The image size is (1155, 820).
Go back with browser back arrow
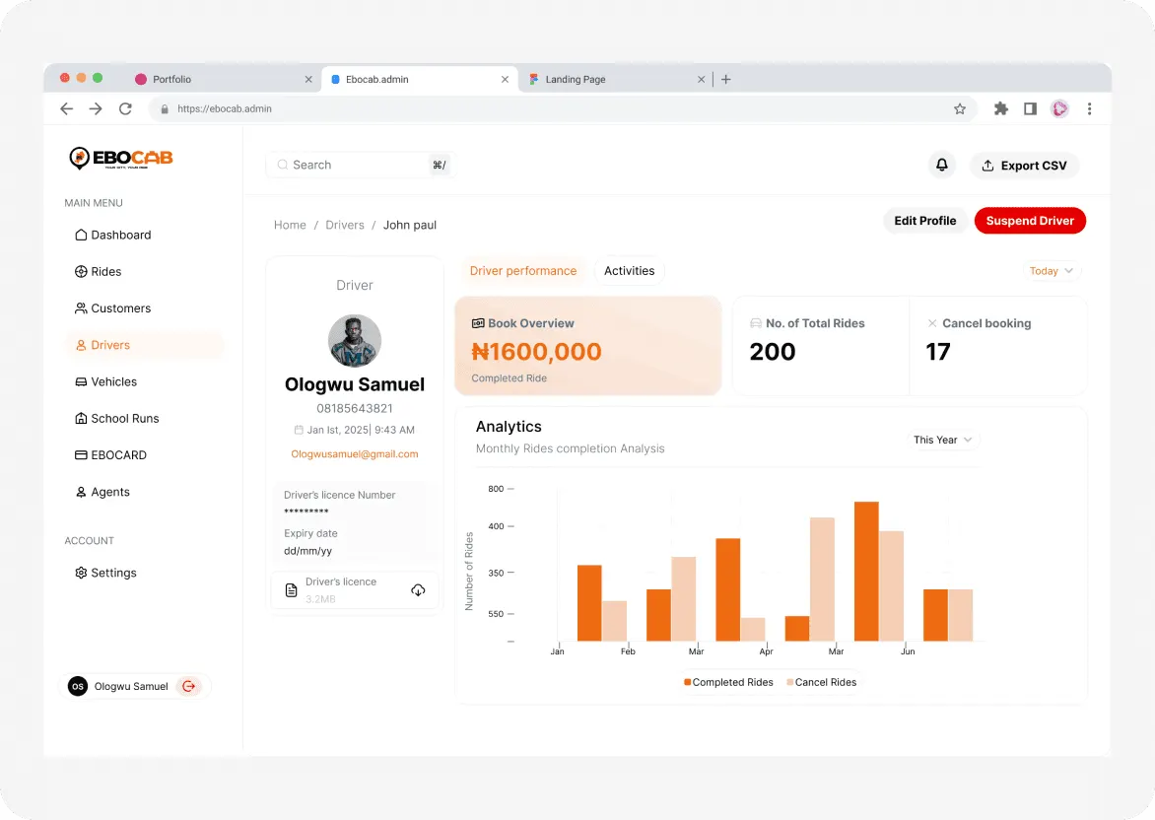pyautogui.click(x=66, y=109)
